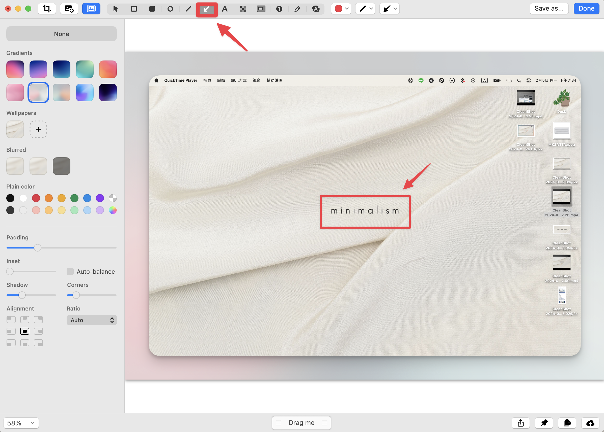Click the Apple logo in screenshot
Image resolution: width=604 pixels, height=432 pixels.
coord(156,80)
